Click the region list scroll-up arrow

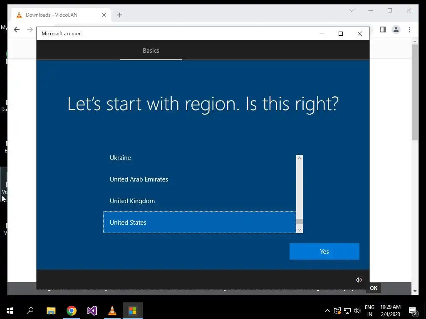point(300,158)
